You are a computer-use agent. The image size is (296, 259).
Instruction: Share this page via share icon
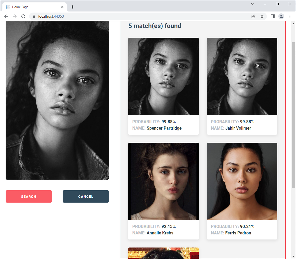coord(253,16)
